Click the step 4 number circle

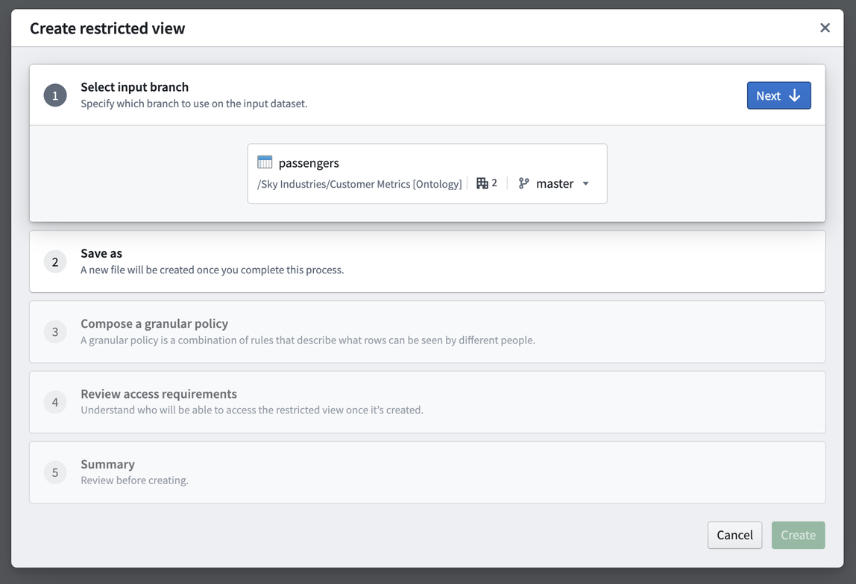(x=55, y=402)
